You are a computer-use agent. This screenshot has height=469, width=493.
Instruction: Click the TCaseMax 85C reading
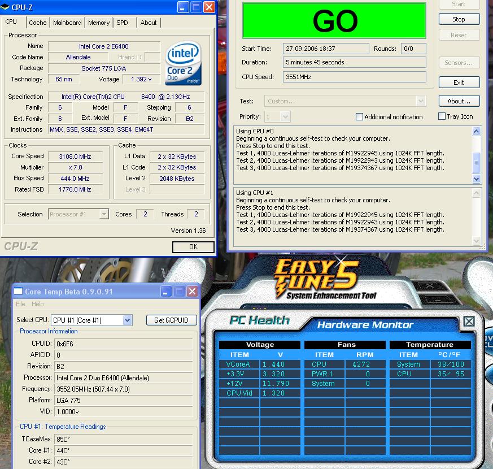pos(124,439)
